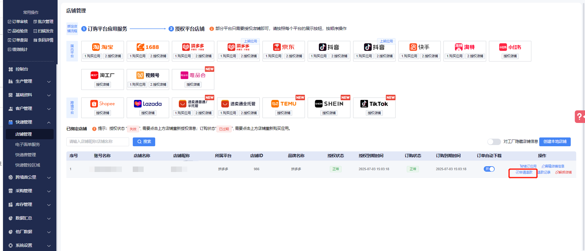Screen dimensions: 585x251
Task: Click TikTok's 授权店铺 button
Action: tap(374, 113)
